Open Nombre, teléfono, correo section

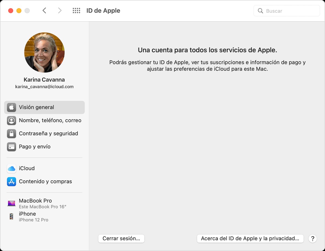click(44, 120)
